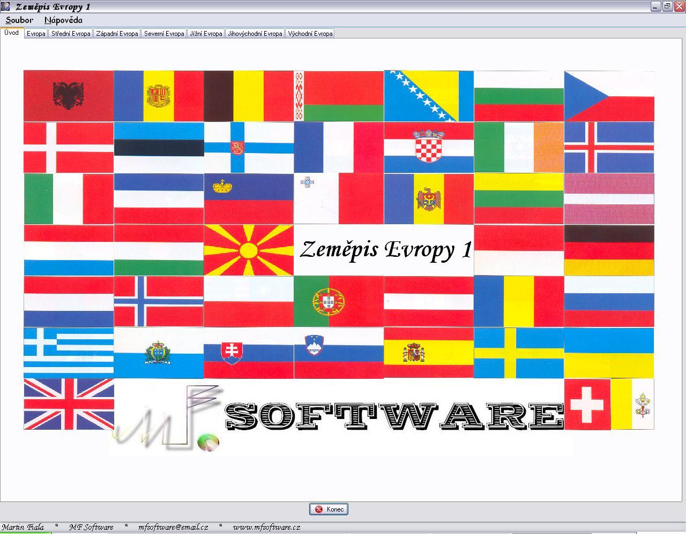Click the Vatican City flag
Screen dimensions: 686x534
(x=632, y=404)
